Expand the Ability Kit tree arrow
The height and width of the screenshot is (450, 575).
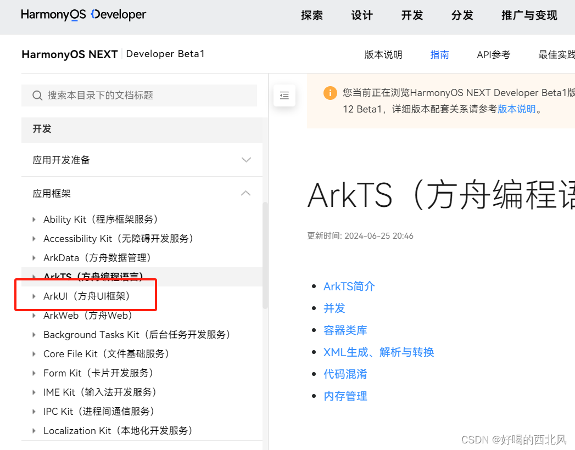pyautogui.click(x=34, y=220)
